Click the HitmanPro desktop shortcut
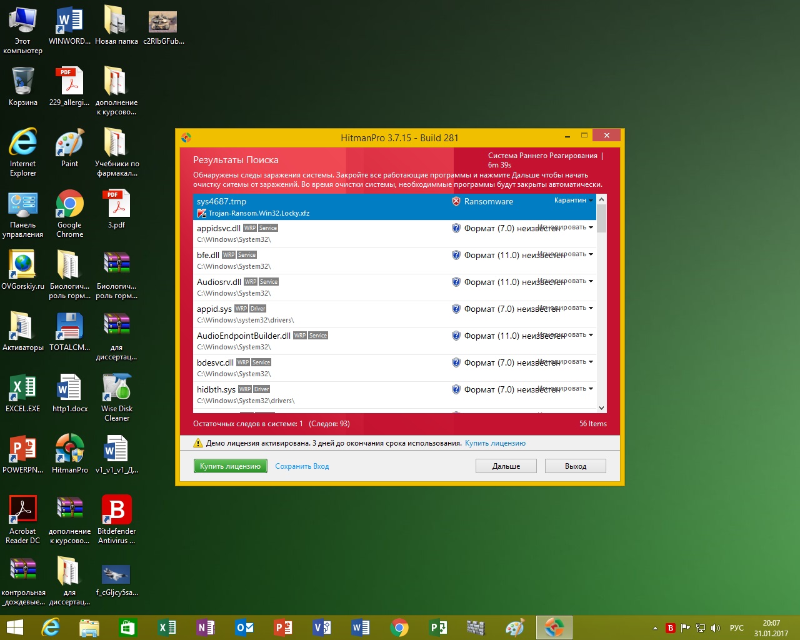This screenshot has height=640, width=800. coord(69,452)
